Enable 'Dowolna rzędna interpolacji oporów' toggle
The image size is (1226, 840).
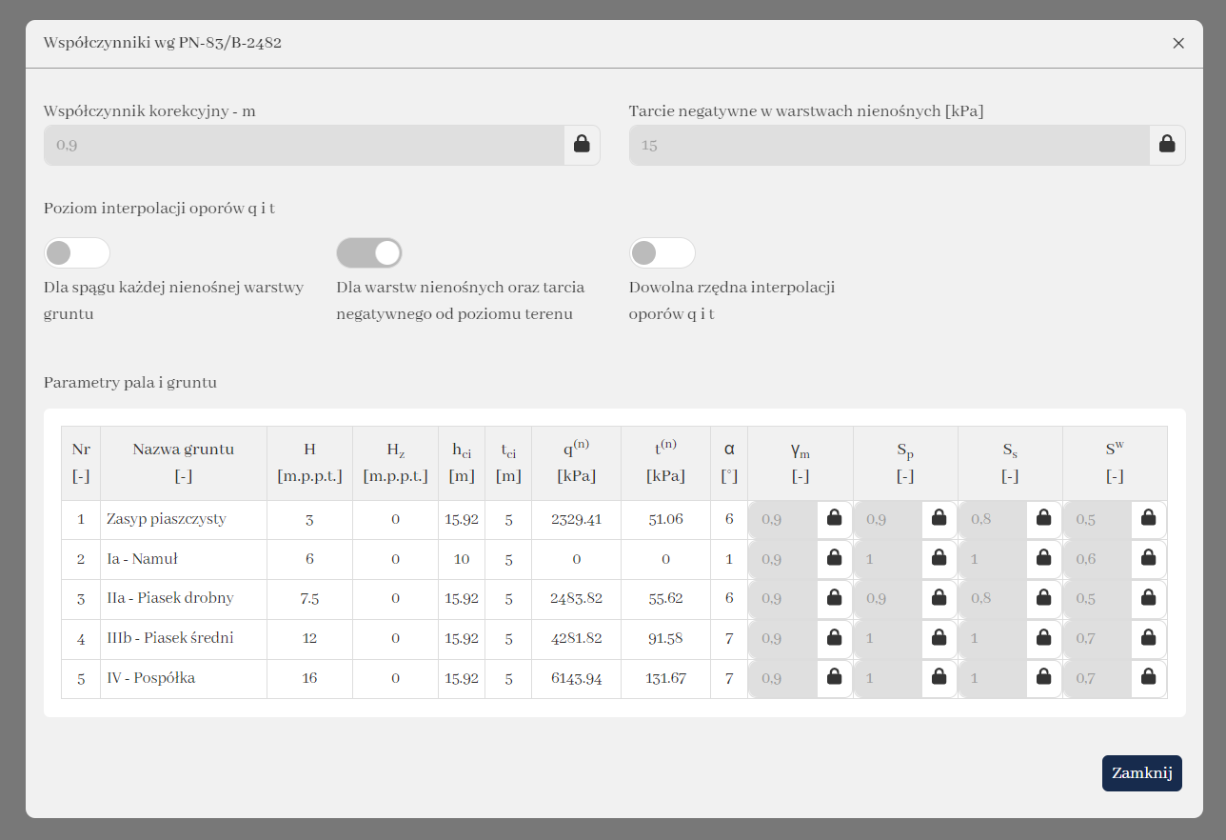[x=662, y=253]
